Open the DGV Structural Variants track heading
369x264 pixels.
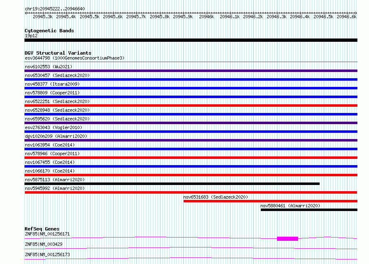[58, 53]
